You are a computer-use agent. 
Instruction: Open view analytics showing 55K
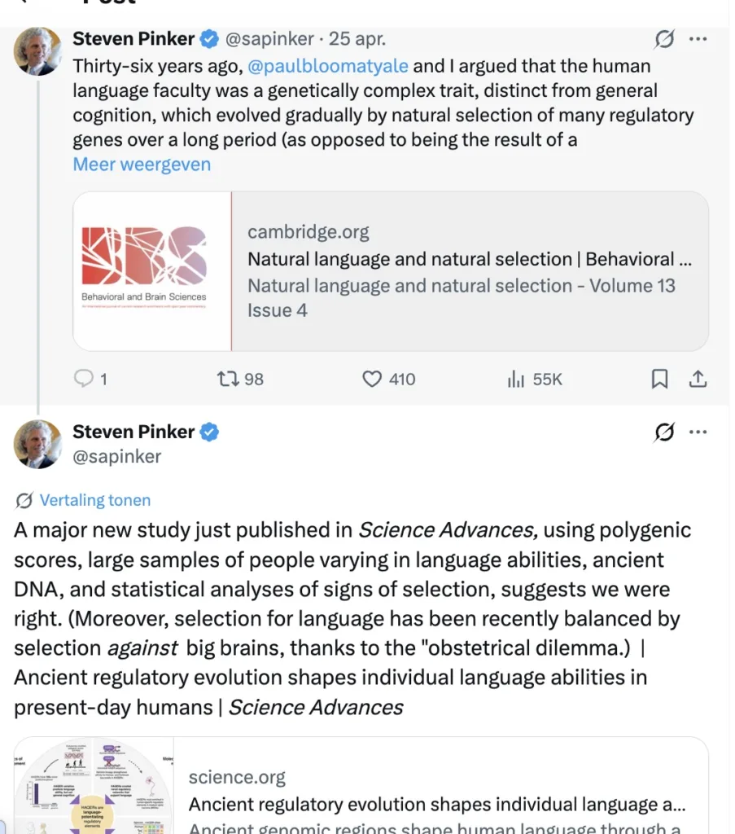516,379
